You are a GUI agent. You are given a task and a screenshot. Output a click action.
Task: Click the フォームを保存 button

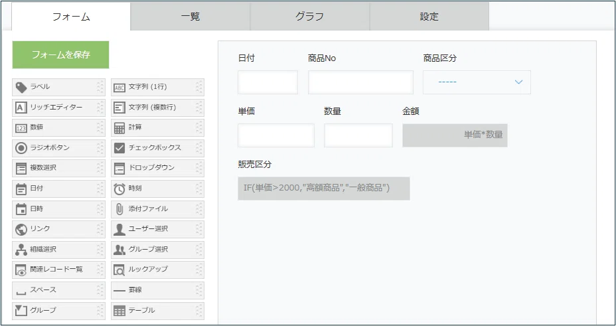[x=60, y=54]
